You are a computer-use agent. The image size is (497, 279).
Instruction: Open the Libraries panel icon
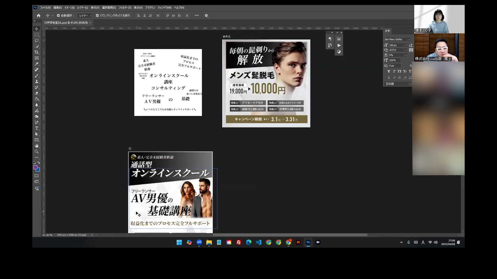click(x=339, y=39)
